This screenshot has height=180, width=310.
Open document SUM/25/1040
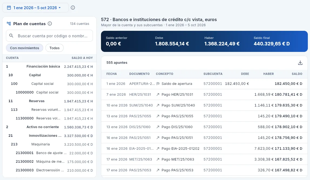(141, 105)
